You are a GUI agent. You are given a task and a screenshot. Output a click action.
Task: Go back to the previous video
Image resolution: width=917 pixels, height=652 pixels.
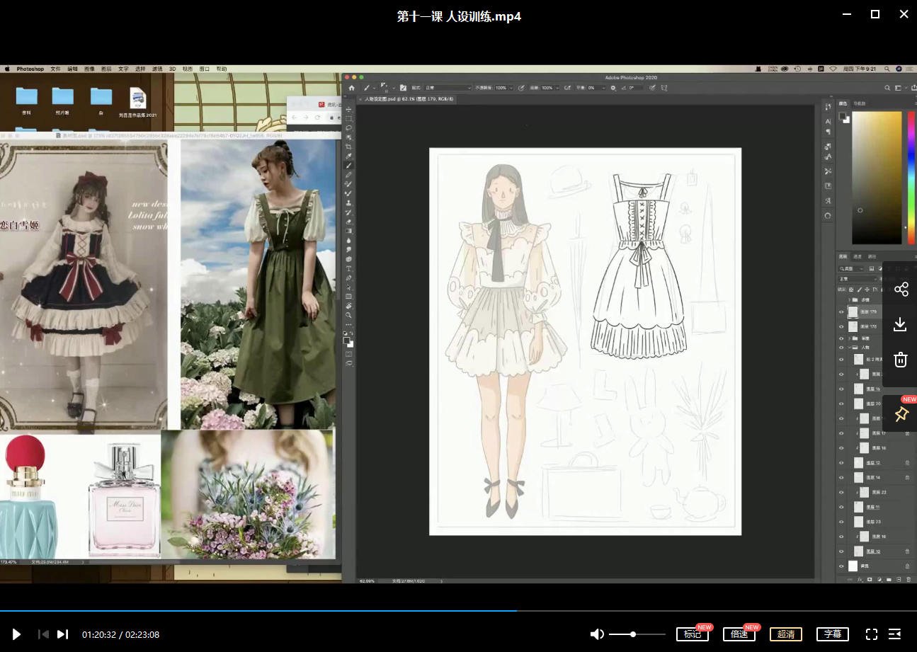coord(43,634)
